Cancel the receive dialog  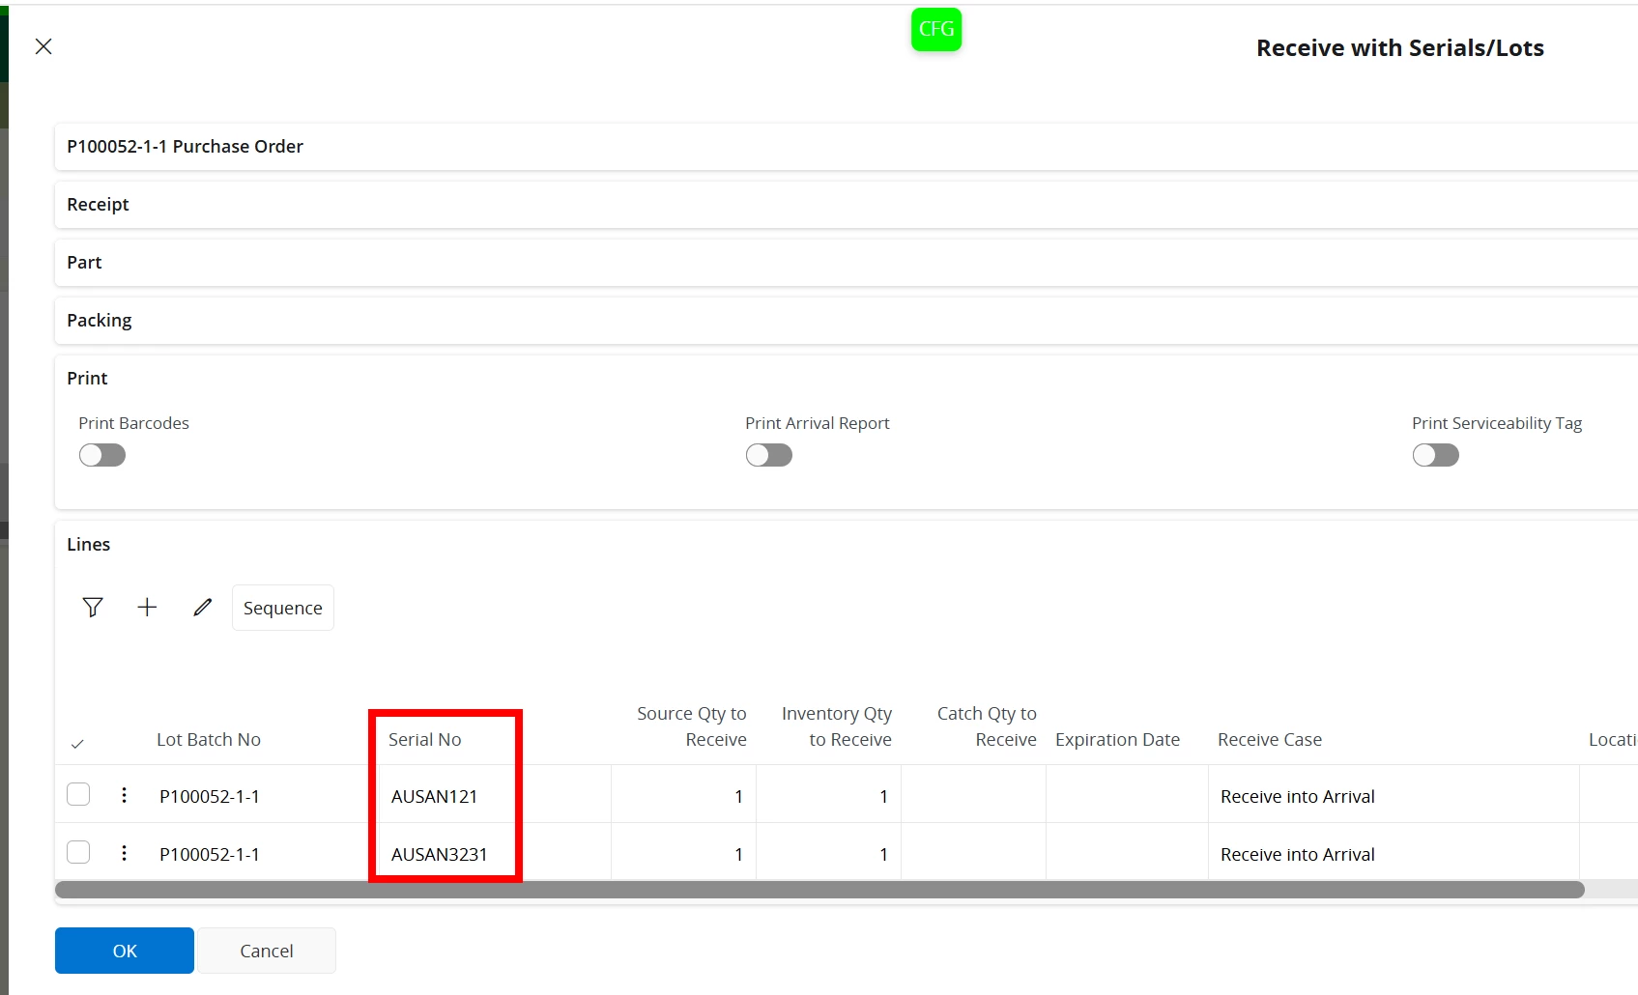pyautogui.click(x=267, y=951)
